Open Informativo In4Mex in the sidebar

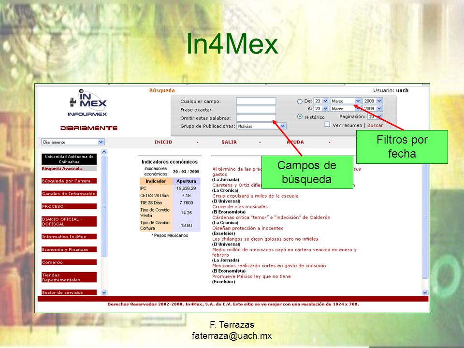pyautogui.click(x=69, y=237)
